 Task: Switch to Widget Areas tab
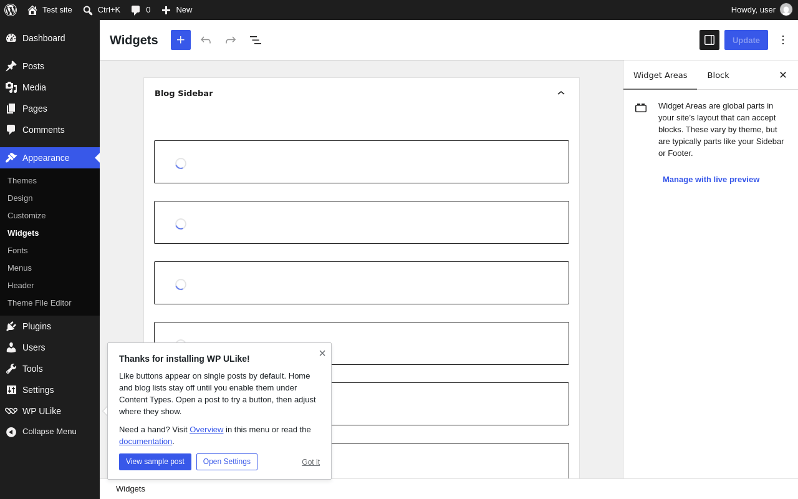(x=660, y=75)
